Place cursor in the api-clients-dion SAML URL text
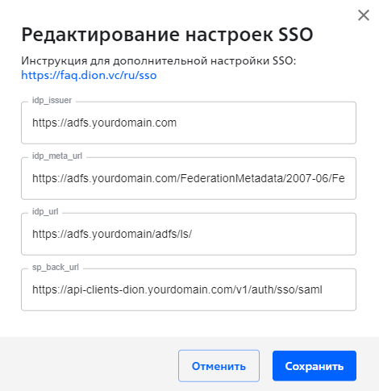Viewport: 379px width, 391px height. coord(177,289)
